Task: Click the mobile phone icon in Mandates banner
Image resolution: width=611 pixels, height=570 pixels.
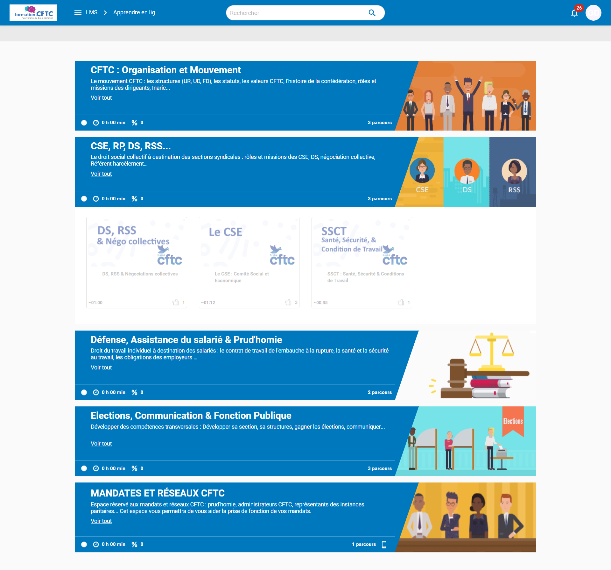Action: 384,545
